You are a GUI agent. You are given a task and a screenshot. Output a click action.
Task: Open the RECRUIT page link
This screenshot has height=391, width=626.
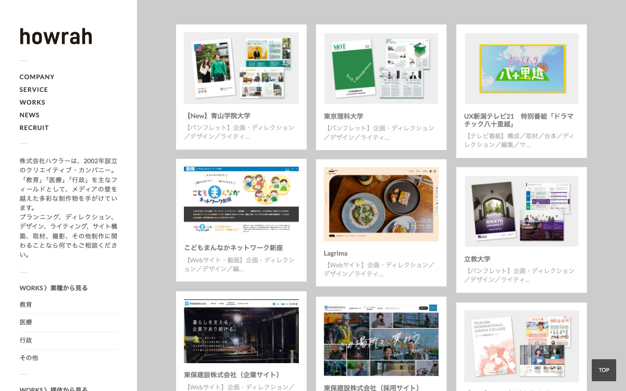tap(34, 128)
